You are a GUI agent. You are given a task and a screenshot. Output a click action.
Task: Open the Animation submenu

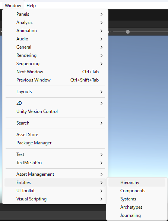click(x=55, y=31)
